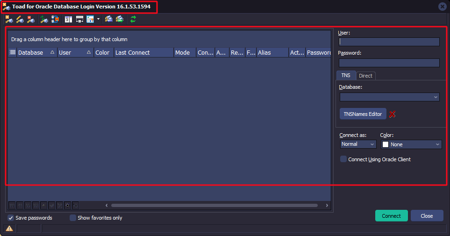The width and height of the screenshot is (450, 236).
Task: Click the grid navigator first-record button
Action: 12,206
